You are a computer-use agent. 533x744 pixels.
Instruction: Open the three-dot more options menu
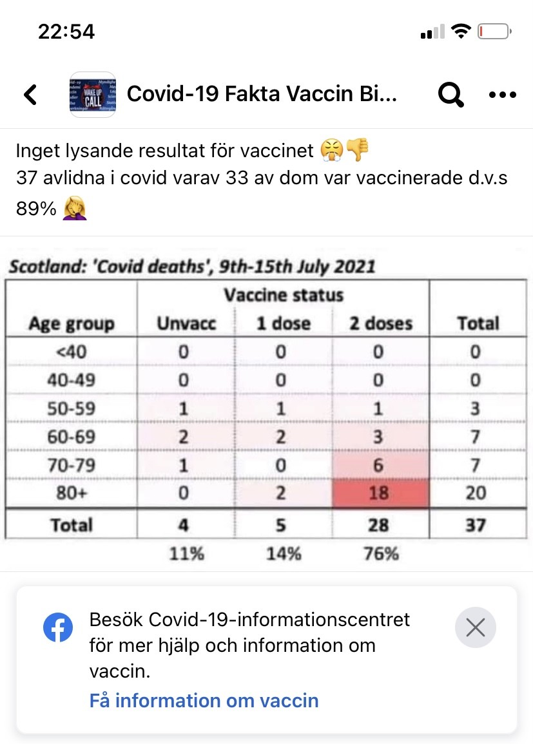[503, 95]
